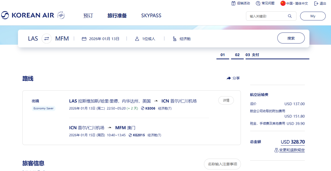Click the keyword search input field
Screen dimensions: 331x171
pos(267,16)
